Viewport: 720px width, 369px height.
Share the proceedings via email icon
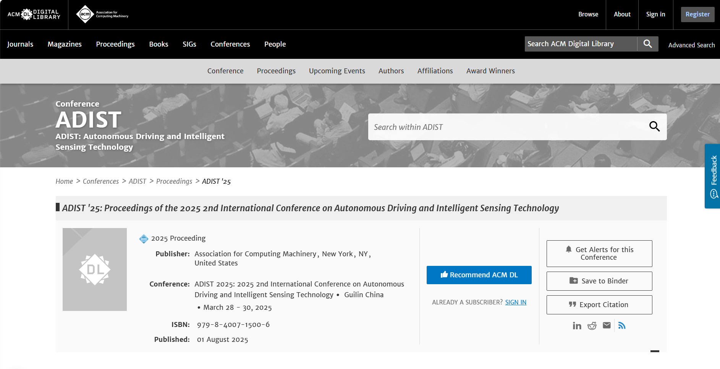coord(607,325)
